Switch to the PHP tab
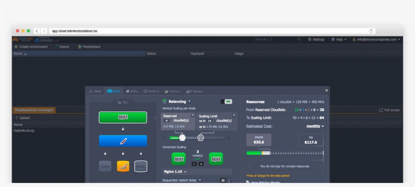This screenshot has height=187, width=415. point(113,91)
